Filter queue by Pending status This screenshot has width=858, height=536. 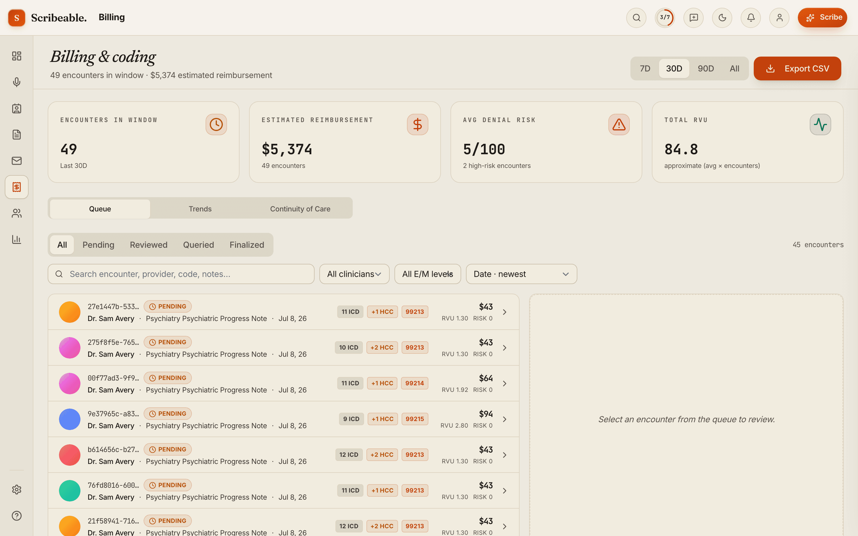coord(98,245)
